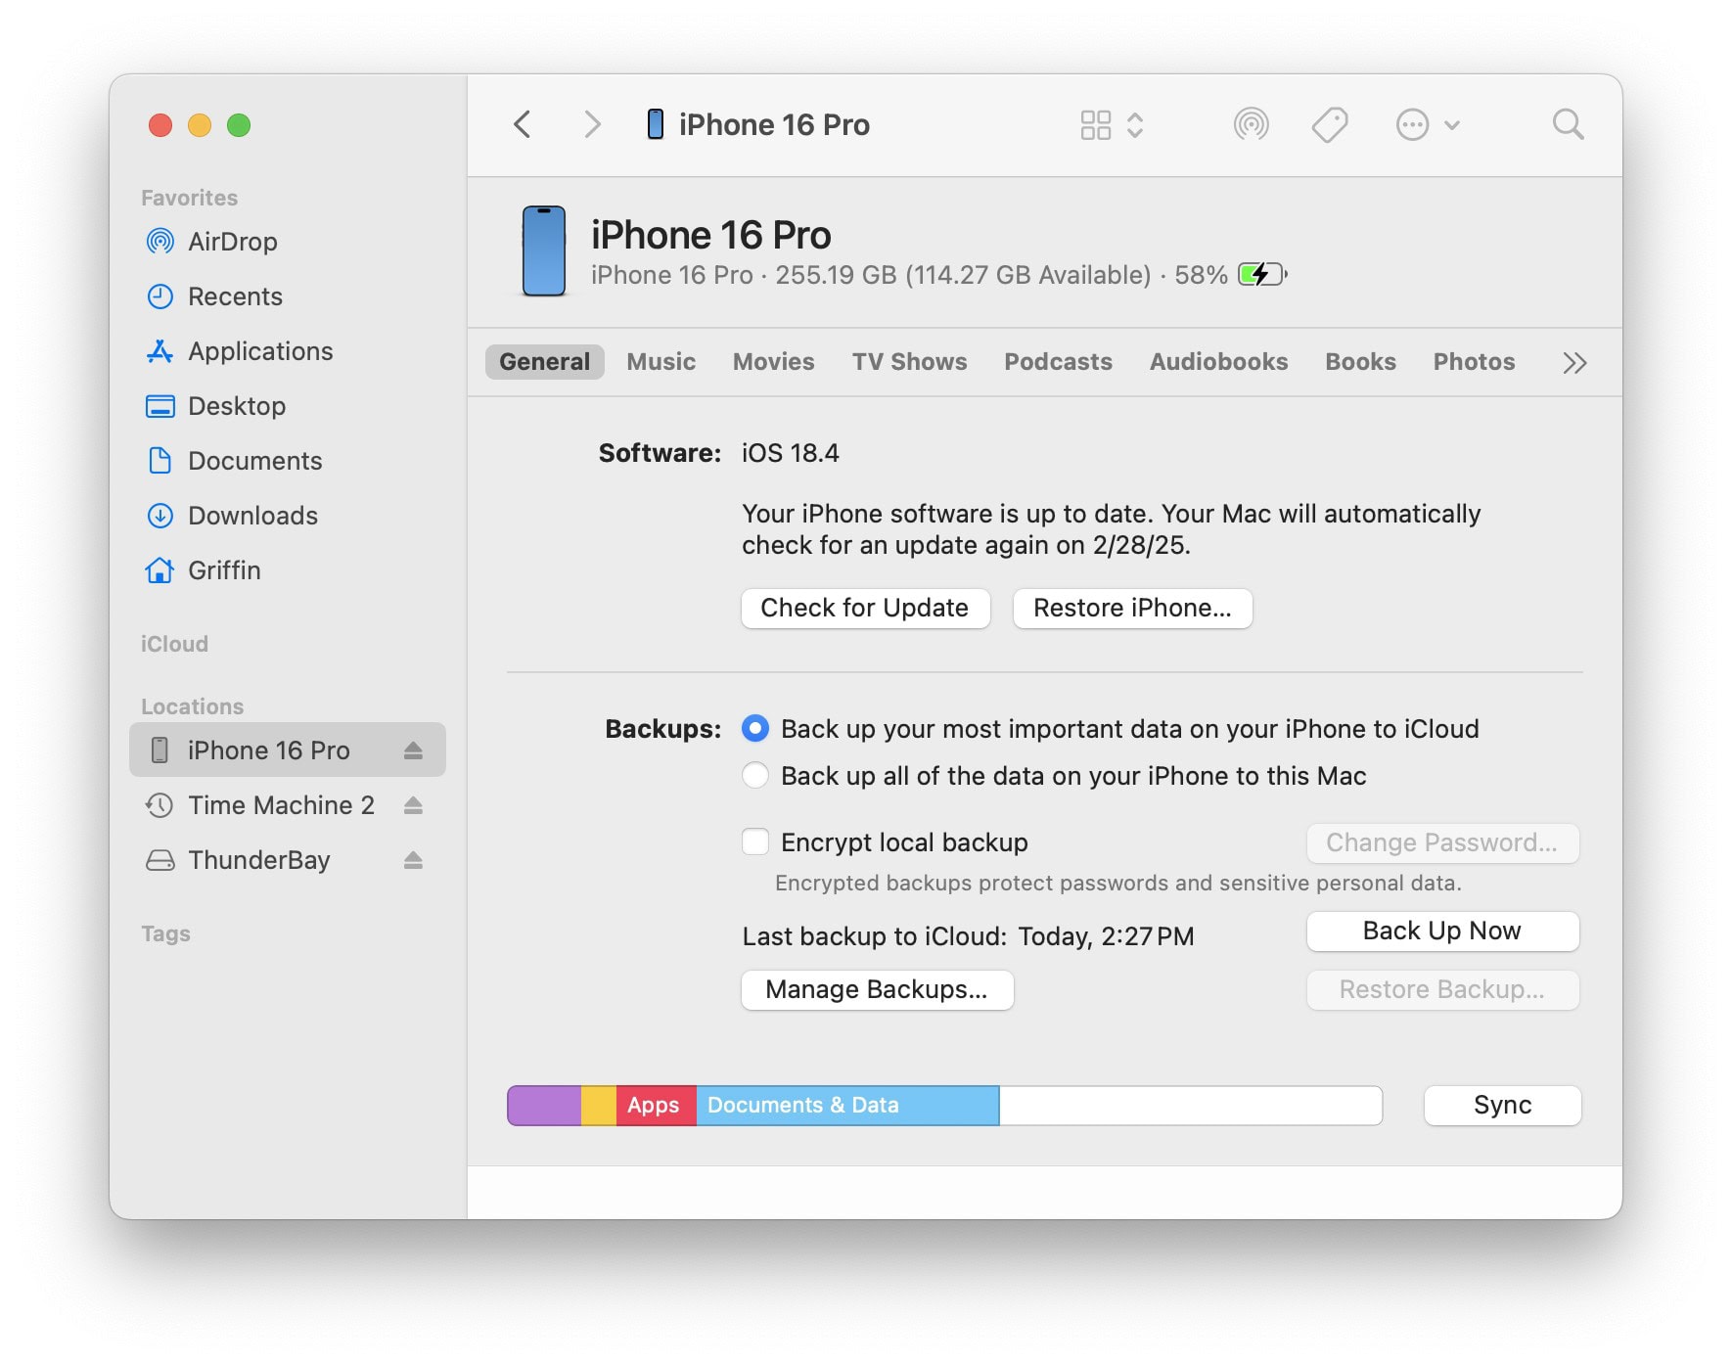Open the Downloads folder in sidebar
This screenshot has height=1364, width=1732.
(x=251, y=516)
